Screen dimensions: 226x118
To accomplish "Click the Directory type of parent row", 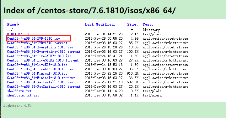I will (151, 30).
